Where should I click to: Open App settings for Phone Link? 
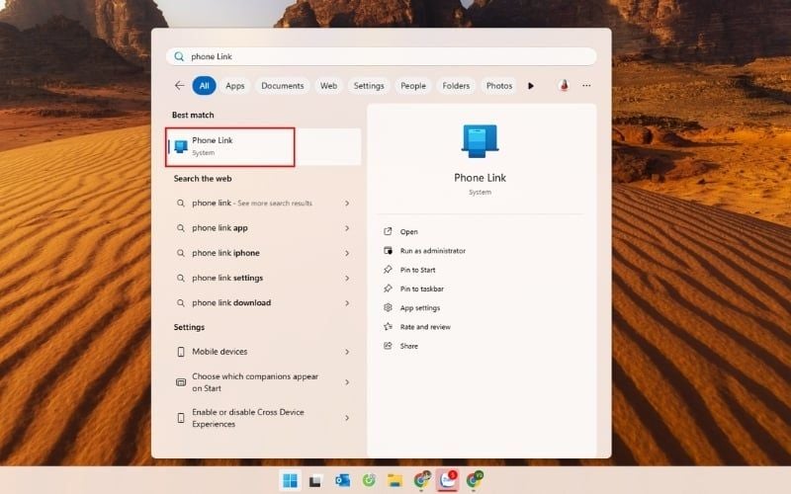tap(419, 308)
